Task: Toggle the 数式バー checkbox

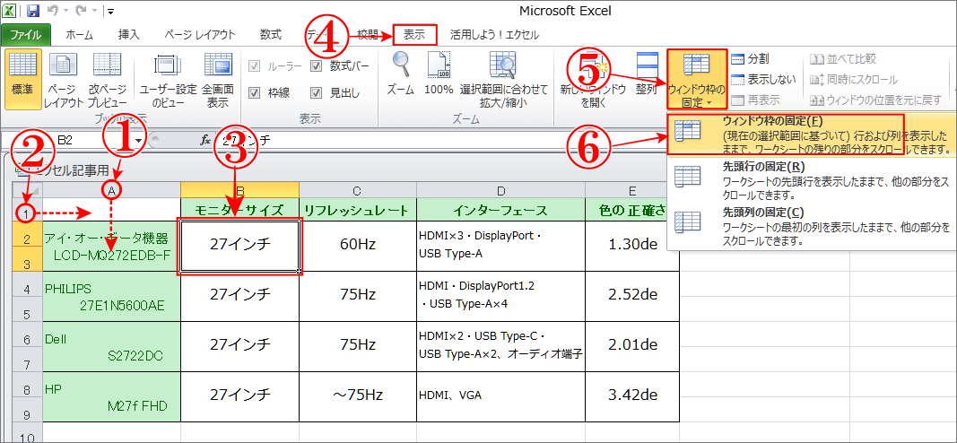Action: 316,65
